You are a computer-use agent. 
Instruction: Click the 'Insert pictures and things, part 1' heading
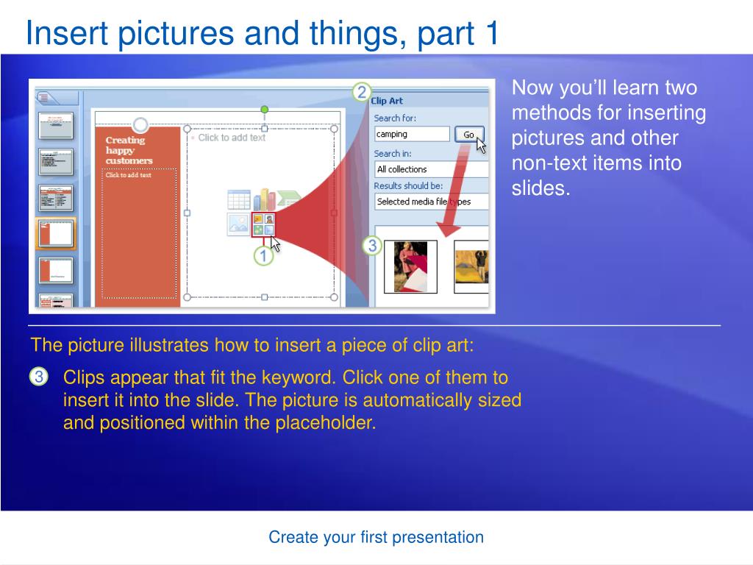(263, 33)
